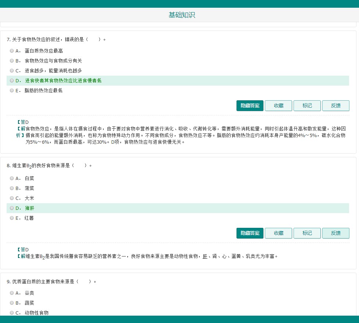Hide the answer for question 8 with 隐藏答案
Image resolution: width=359 pixels, height=323 pixels.
coord(250,233)
